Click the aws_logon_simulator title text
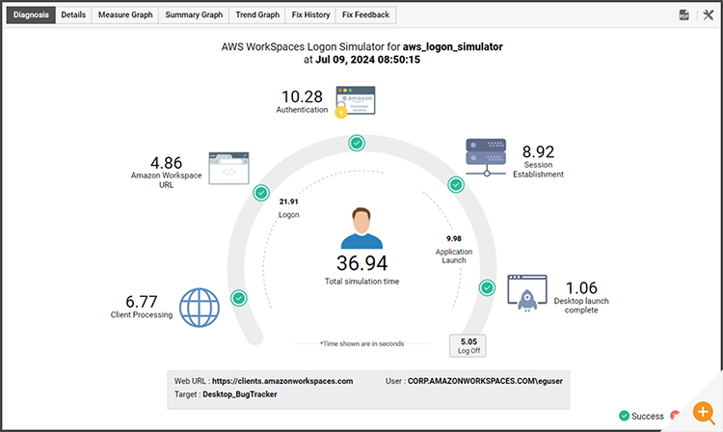The image size is (723, 432). (x=452, y=46)
